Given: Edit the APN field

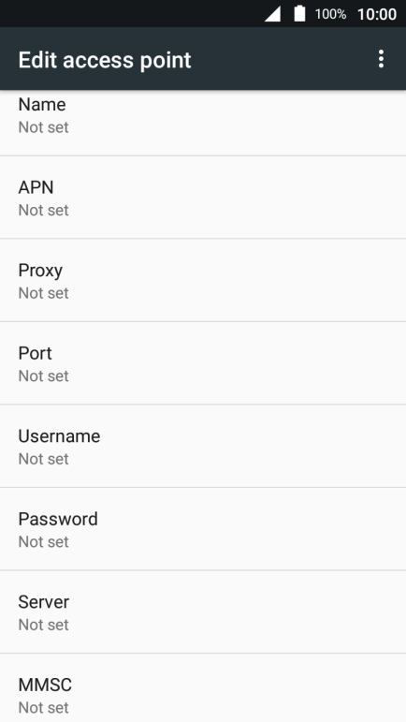Looking at the screenshot, I should click(203, 198).
